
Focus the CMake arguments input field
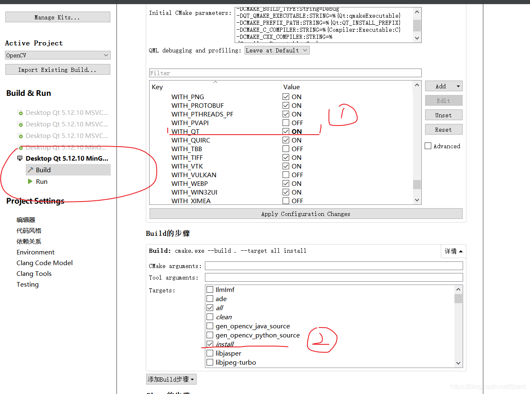tap(334, 266)
